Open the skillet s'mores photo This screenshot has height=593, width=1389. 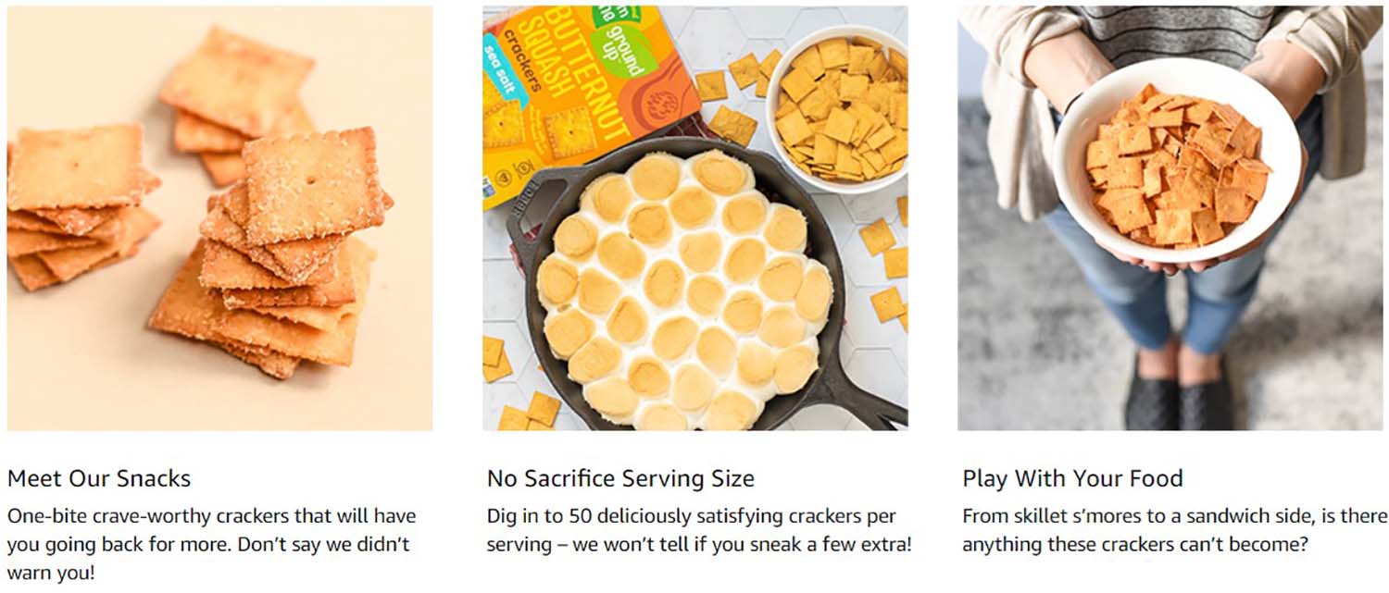694,218
